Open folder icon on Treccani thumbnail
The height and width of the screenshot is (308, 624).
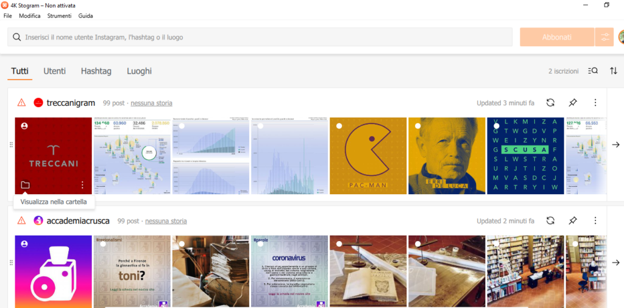pos(25,185)
